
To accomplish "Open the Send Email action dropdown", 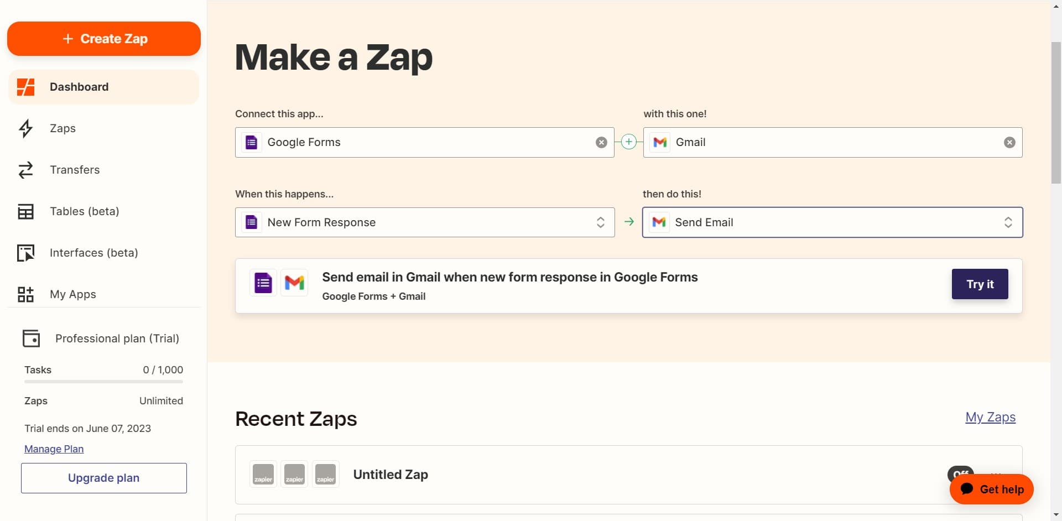I will (x=1008, y=222).
